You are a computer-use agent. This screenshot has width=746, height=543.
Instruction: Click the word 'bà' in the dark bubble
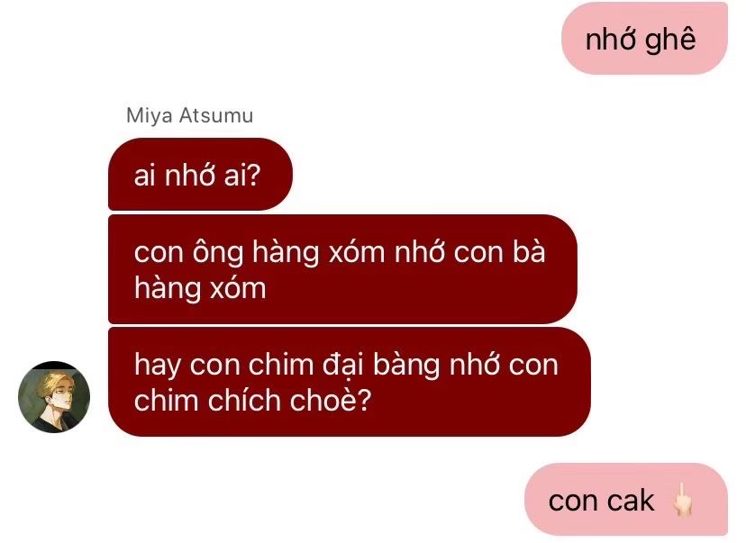[529, 251]
